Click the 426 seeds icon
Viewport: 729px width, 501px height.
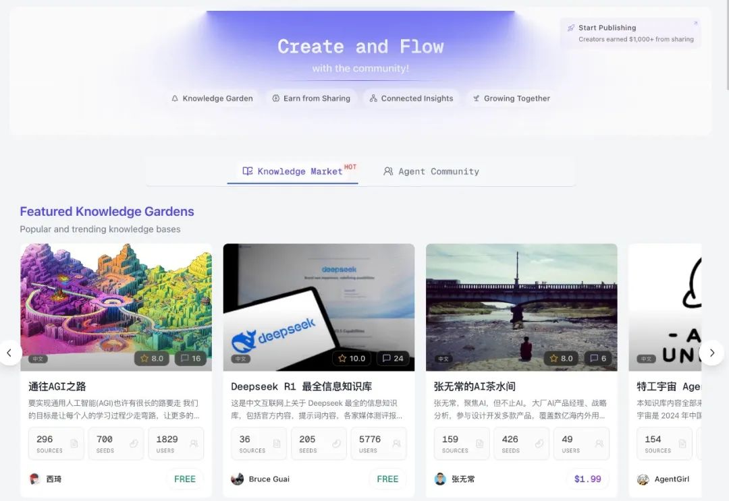[x=539, y=444]
